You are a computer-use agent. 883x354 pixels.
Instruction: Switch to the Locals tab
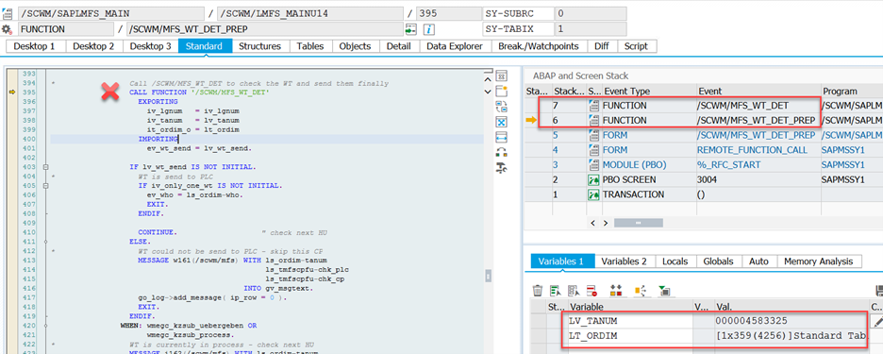tap(675, 261)
